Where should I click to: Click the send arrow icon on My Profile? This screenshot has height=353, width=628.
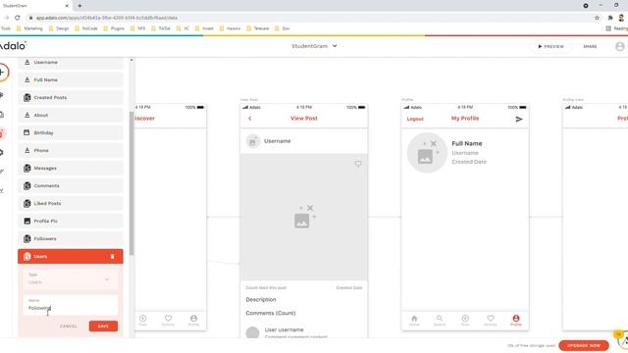pyautogui.click(x=519, y=119)
